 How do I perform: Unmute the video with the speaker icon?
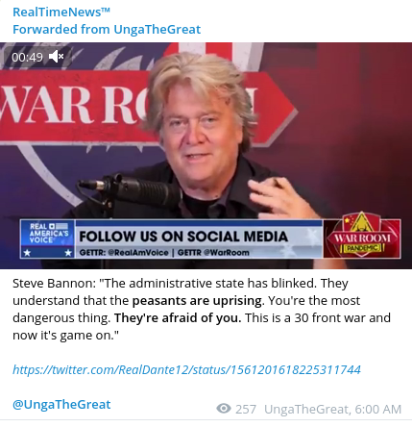click(57, 57)
